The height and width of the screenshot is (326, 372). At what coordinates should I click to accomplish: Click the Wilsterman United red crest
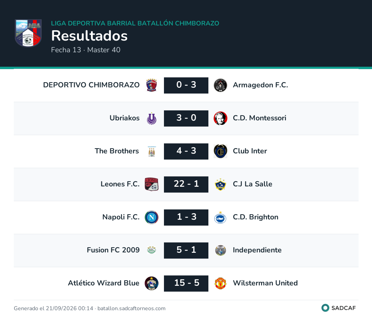coord(220,283)
